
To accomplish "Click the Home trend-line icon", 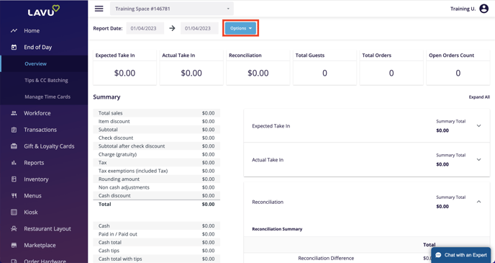I will click(14, 31).
